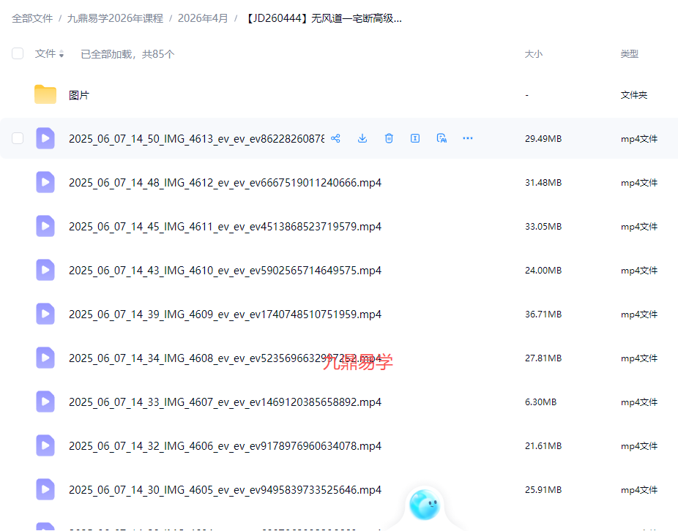
Task: Click the blue AI assistant mascot icon
Action: coord(424,504)
